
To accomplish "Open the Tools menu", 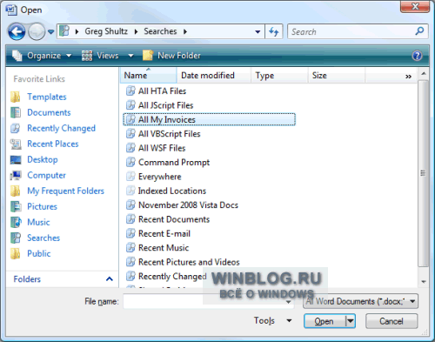I will coord(272,320).
